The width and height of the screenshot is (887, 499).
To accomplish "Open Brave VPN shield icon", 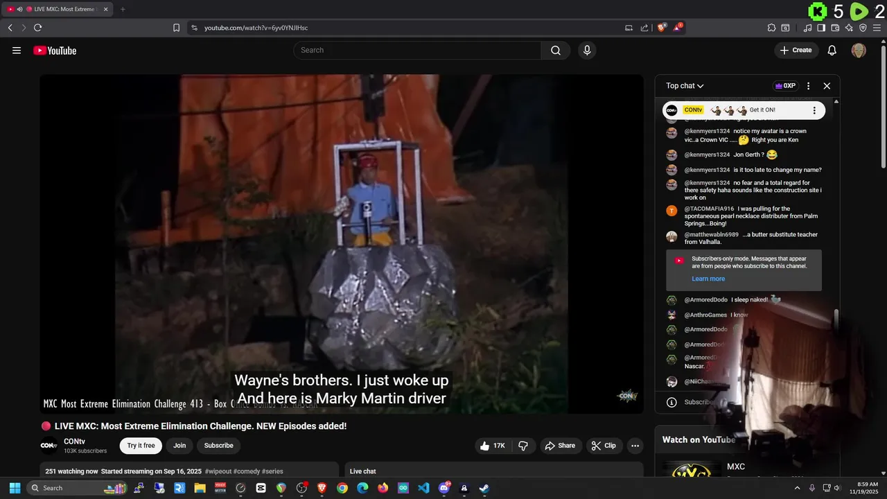I will pos(863,28).
